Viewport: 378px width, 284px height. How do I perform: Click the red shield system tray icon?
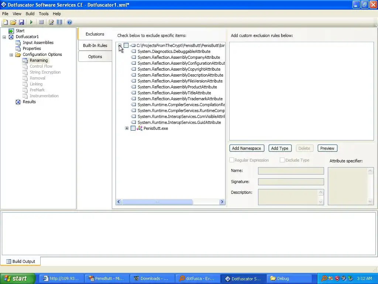(337, 278)
